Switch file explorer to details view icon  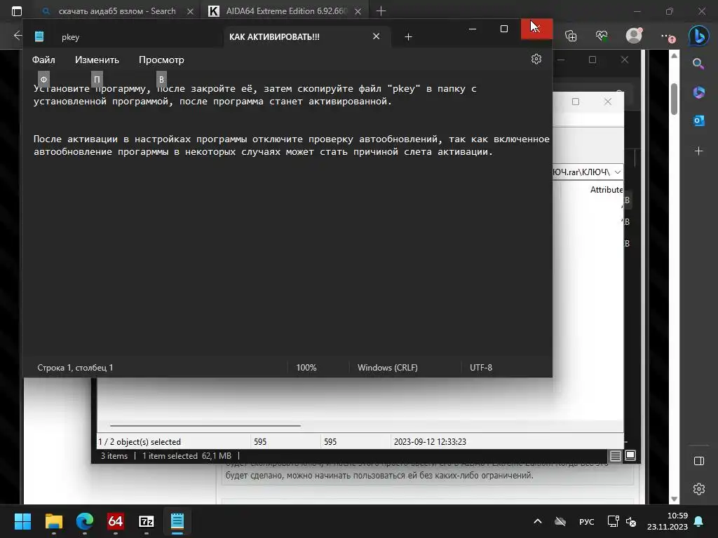click(615, 455)
